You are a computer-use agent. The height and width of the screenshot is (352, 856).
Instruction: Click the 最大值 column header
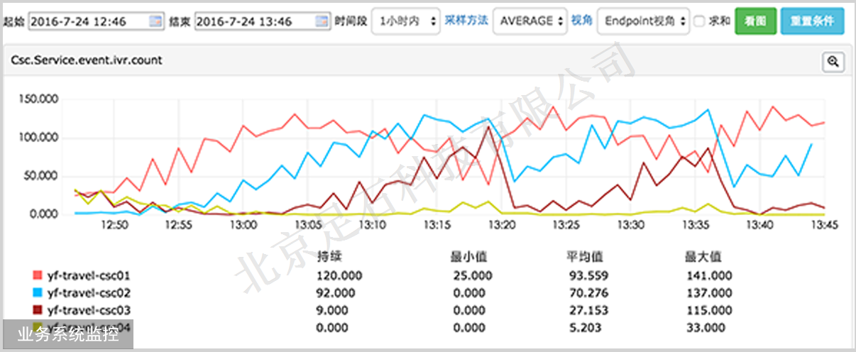point(704,257)
